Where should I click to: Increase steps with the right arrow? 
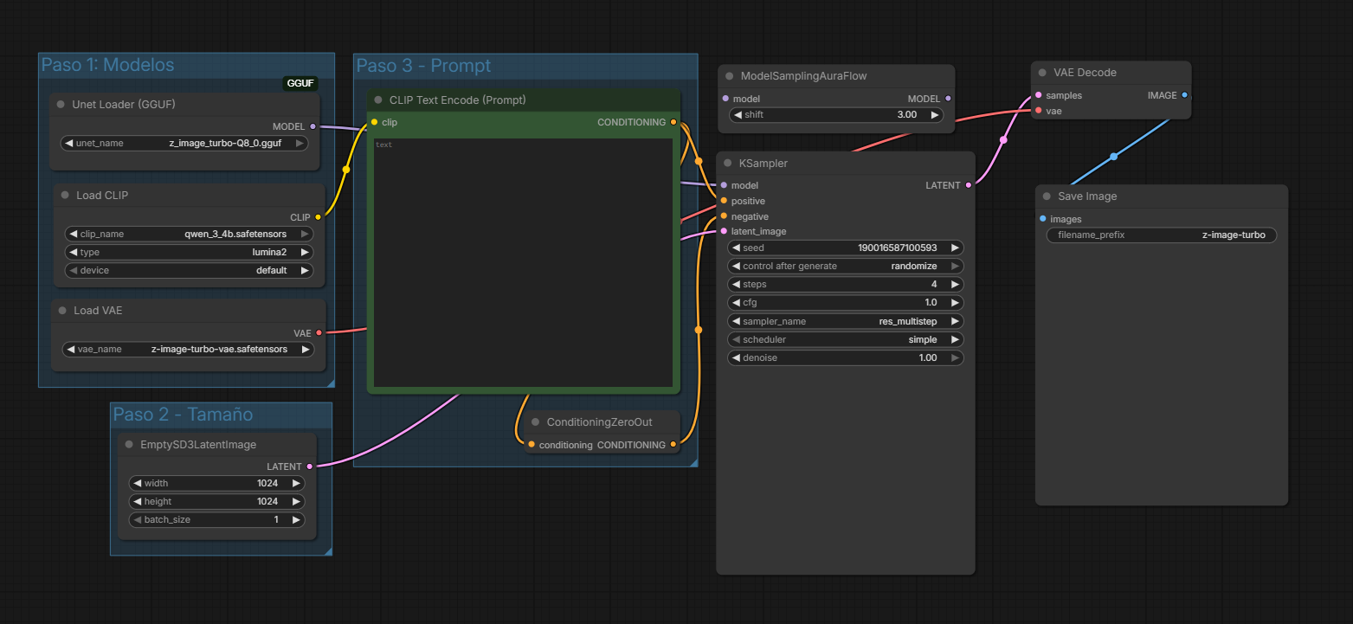(953, 284)
